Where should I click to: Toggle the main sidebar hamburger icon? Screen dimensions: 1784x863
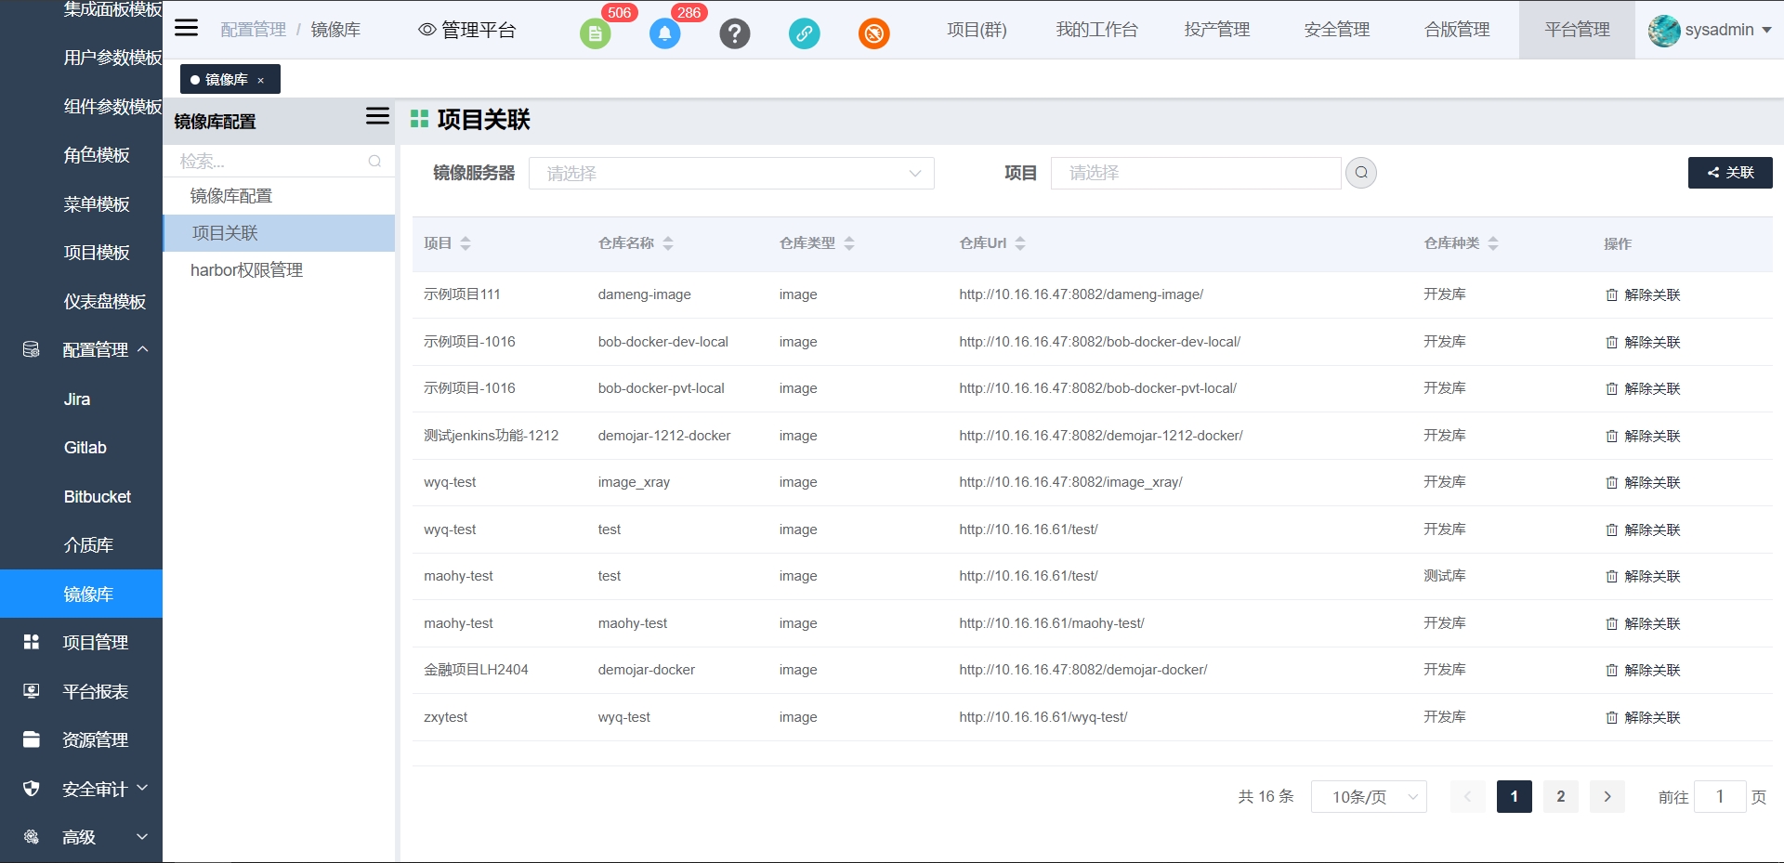click(187, 28)
